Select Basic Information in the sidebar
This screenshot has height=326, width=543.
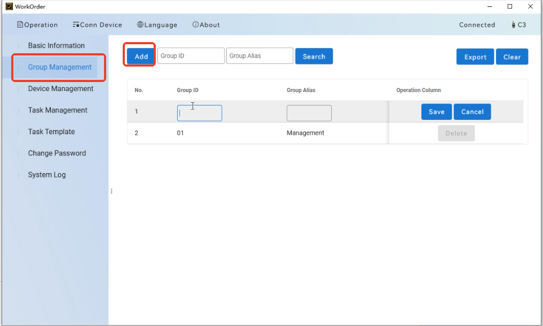(x=56, y=46)
